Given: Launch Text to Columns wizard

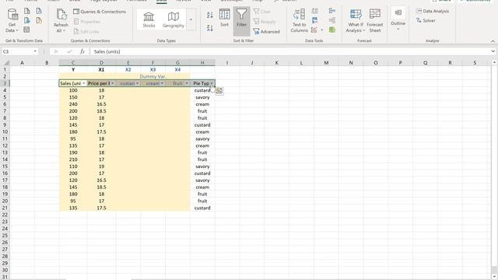Looking at the screenshot, I should [x=299, y=20].
